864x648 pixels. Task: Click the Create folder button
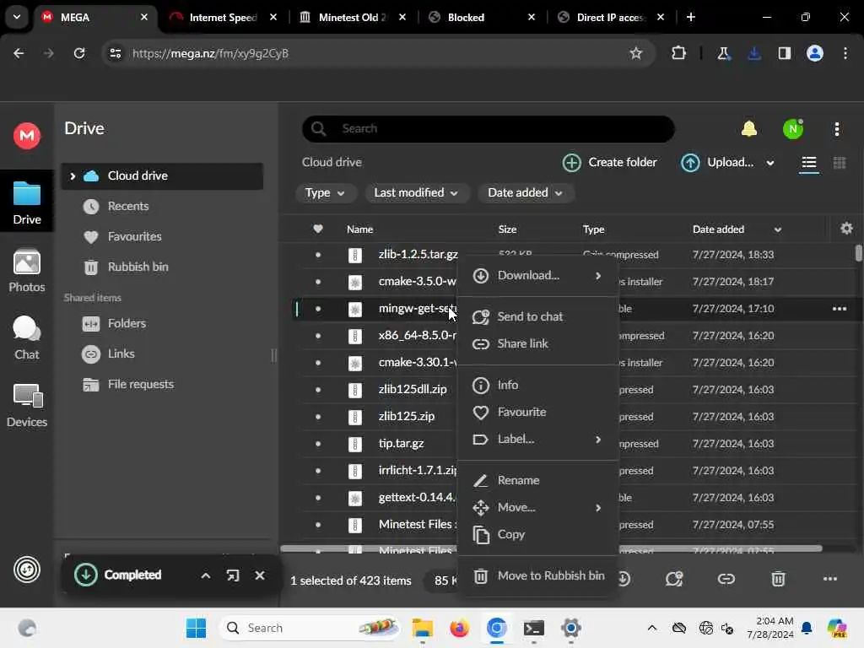(609, 163)
